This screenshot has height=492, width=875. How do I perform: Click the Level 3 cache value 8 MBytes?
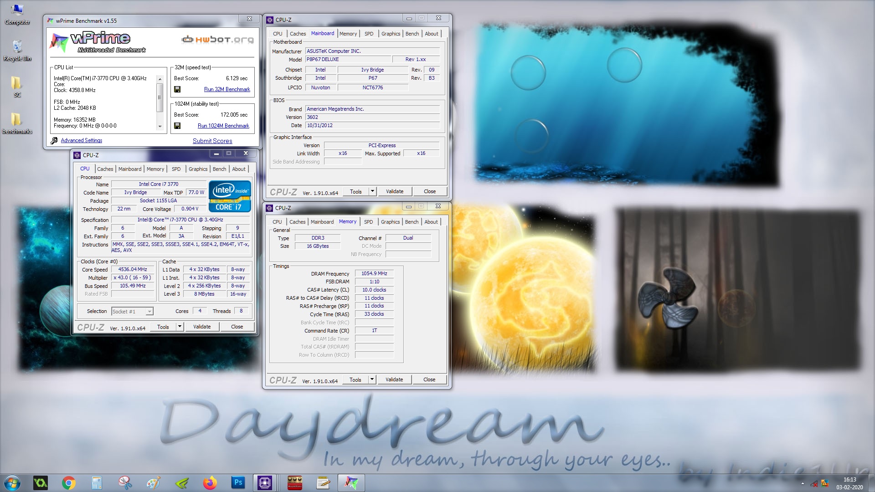pos(205,294)
